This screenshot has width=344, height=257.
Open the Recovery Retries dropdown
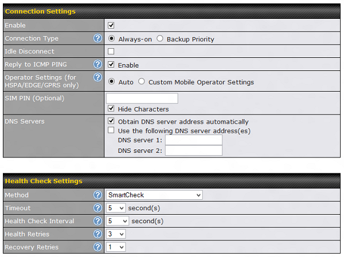pos(116,247)
